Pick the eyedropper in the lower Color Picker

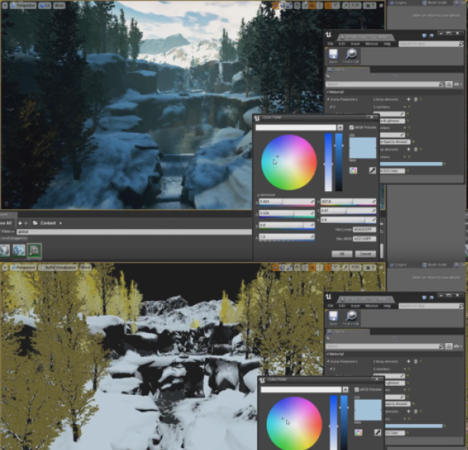pyautogui.click(x=377, y=432)
